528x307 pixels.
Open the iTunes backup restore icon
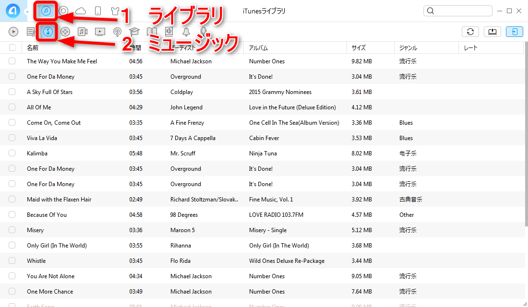coord(63,11)
